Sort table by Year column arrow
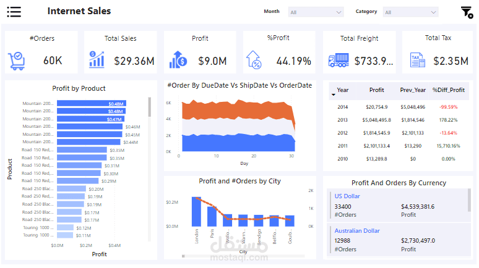 (334, 95)
